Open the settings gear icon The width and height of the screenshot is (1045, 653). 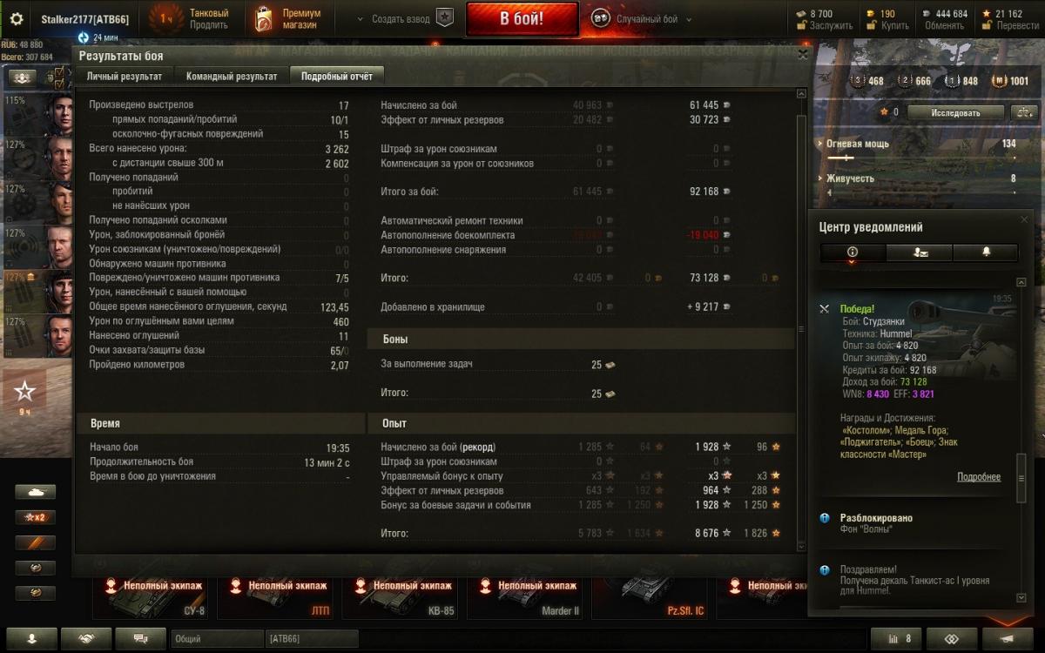coord(17,18)
